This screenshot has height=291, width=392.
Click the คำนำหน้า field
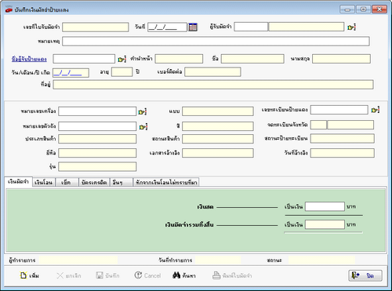(x=179, y=59)
